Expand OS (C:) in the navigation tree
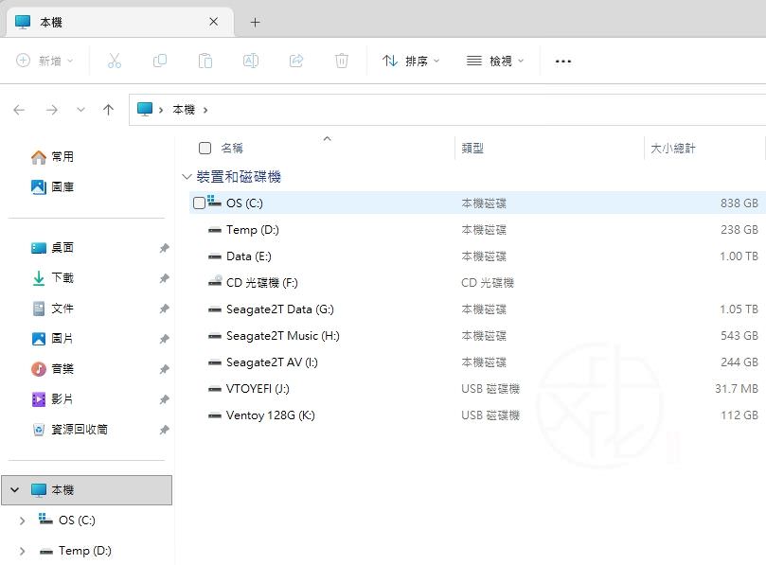 coord(23,521)
